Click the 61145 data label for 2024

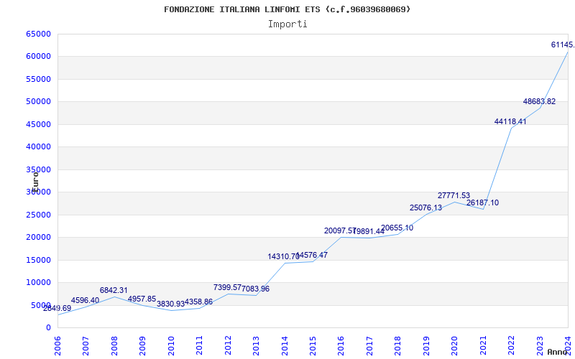[563, 45]
